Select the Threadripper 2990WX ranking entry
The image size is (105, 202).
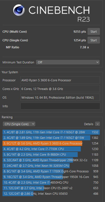pyautogui.click(x=51, y=160)
